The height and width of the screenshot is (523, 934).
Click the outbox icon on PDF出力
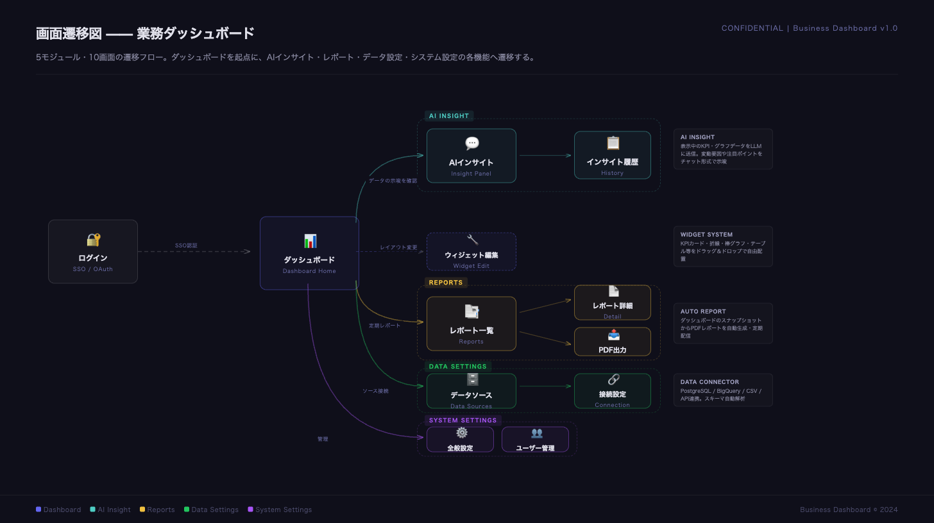pyautogui.click(x=613, y=335)
